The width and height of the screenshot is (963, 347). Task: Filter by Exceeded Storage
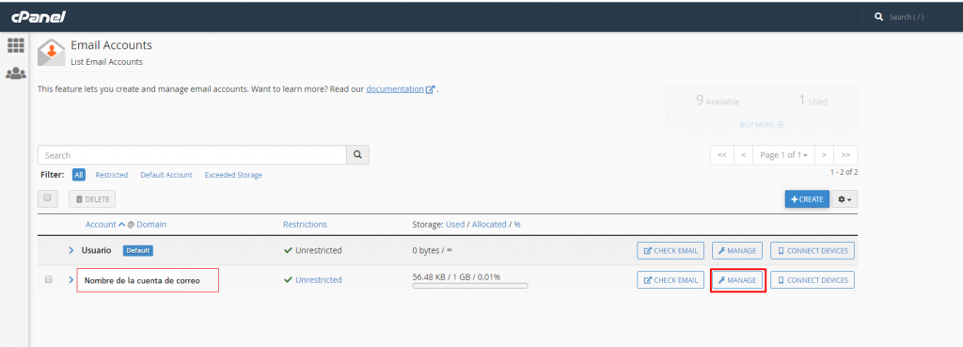point(233,175)
